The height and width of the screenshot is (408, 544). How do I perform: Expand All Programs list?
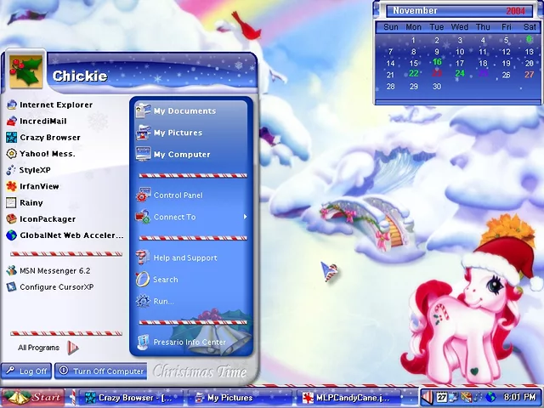pyautogui.click(x=48, y=348)
